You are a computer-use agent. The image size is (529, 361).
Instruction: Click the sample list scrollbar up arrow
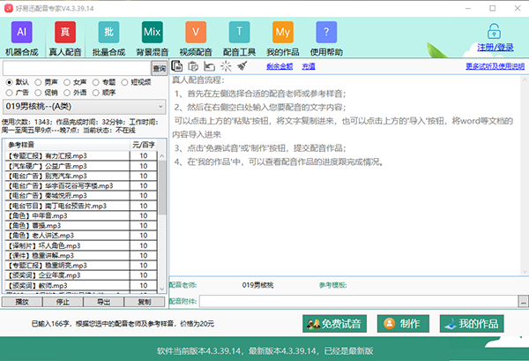(x=162, y=155)
